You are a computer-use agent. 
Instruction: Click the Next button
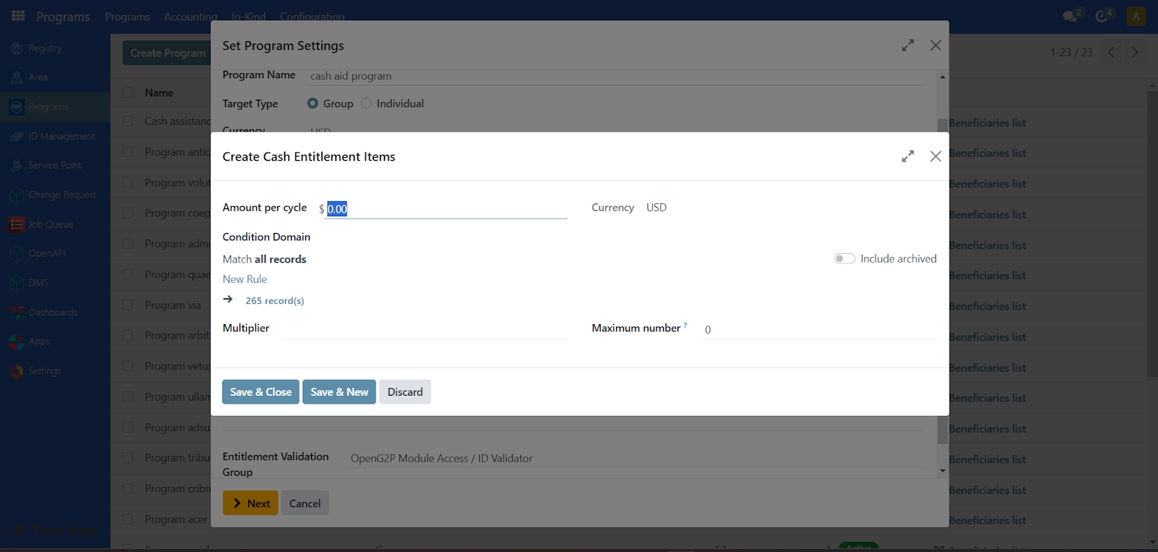pos(250,504)
